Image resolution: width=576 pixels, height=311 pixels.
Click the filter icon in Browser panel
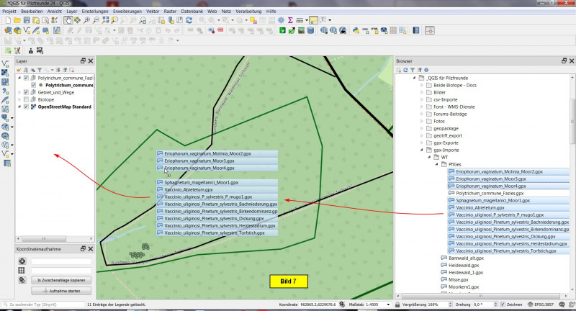[413, 71]
